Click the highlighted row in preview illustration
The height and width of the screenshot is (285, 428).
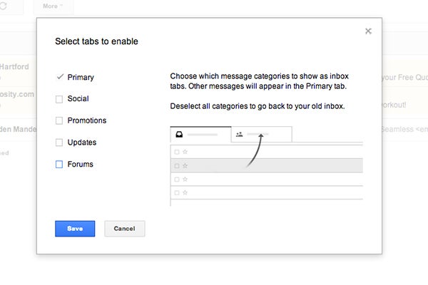coord(267,165)
